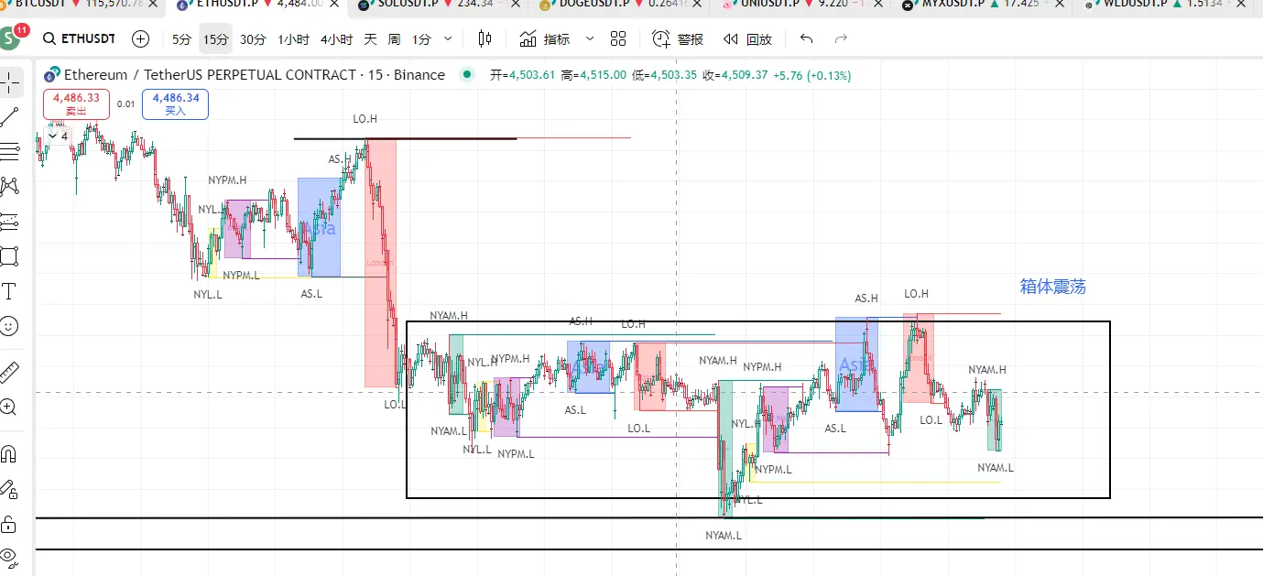Screen dimensions: 1263x576
Task: Click the NYL.L label at chart left
Action: tap(208, 295)
